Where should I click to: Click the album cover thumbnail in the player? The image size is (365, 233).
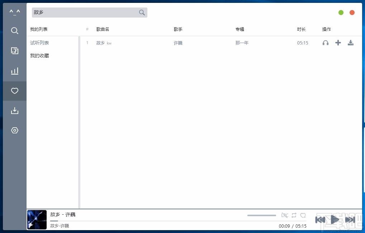coord(37,220)
